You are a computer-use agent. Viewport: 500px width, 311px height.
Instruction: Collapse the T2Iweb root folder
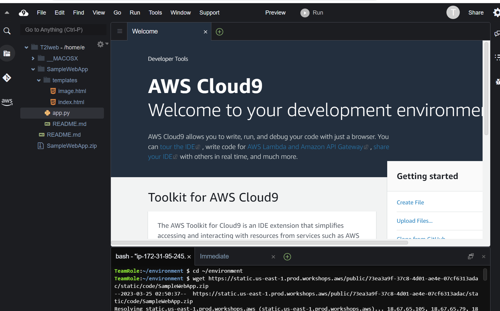(x=27, y=47)
